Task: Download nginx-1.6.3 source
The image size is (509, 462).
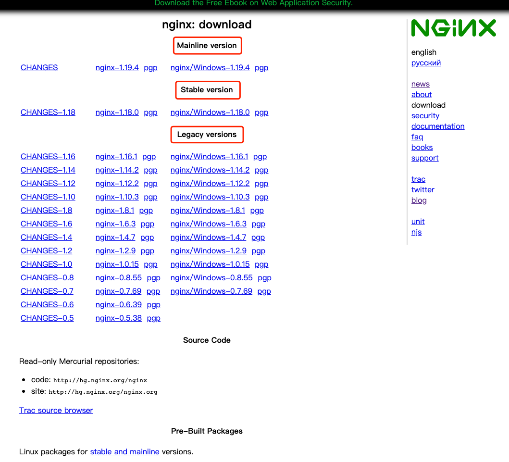Action: 115,224
